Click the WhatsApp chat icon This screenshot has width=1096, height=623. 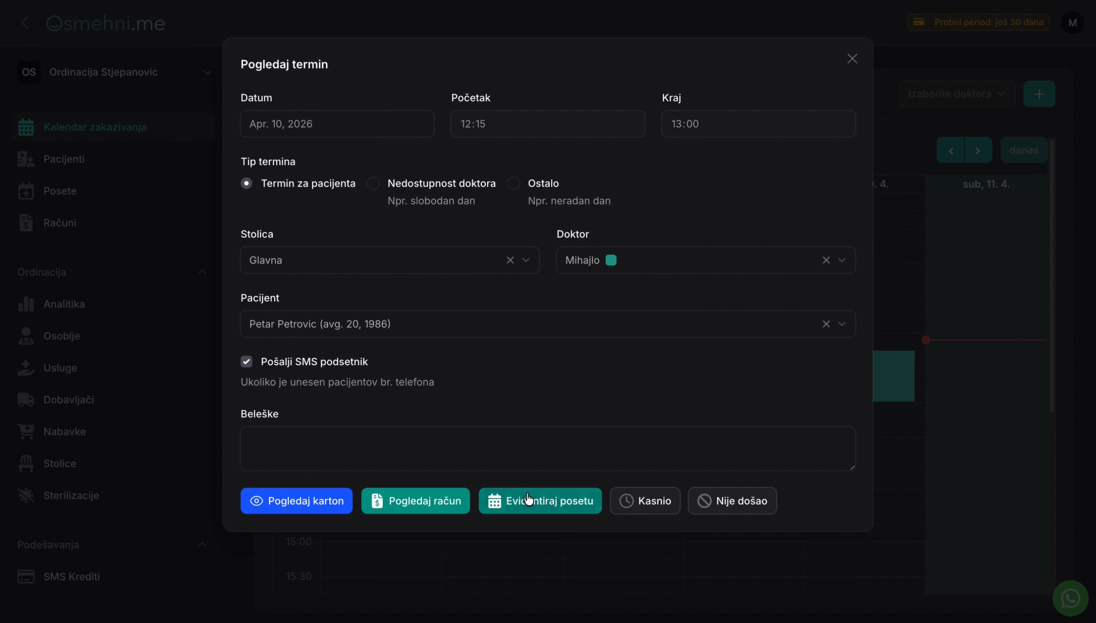coord(1070,598)
